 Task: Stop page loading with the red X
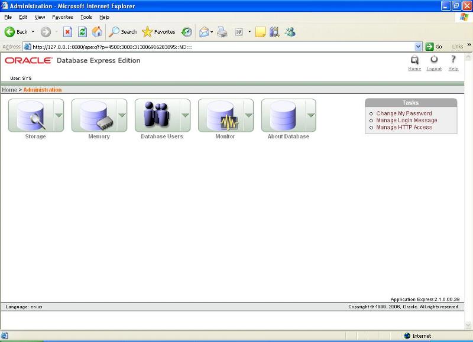pos(67,32)
